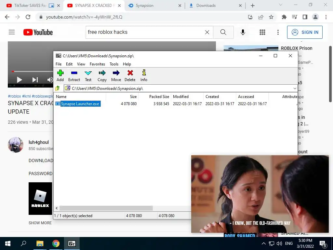The height and width of the screenshot is (250, 333).
Task: Click the Copy toolbar icon in 7-Zip
Action: (x=102, y=76)
